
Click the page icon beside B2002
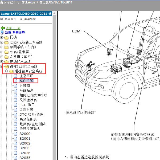point(16,143)
